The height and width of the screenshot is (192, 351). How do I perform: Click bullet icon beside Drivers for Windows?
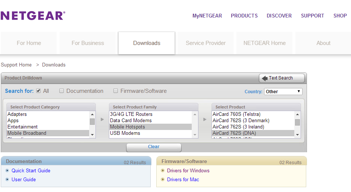click(163, 170)
